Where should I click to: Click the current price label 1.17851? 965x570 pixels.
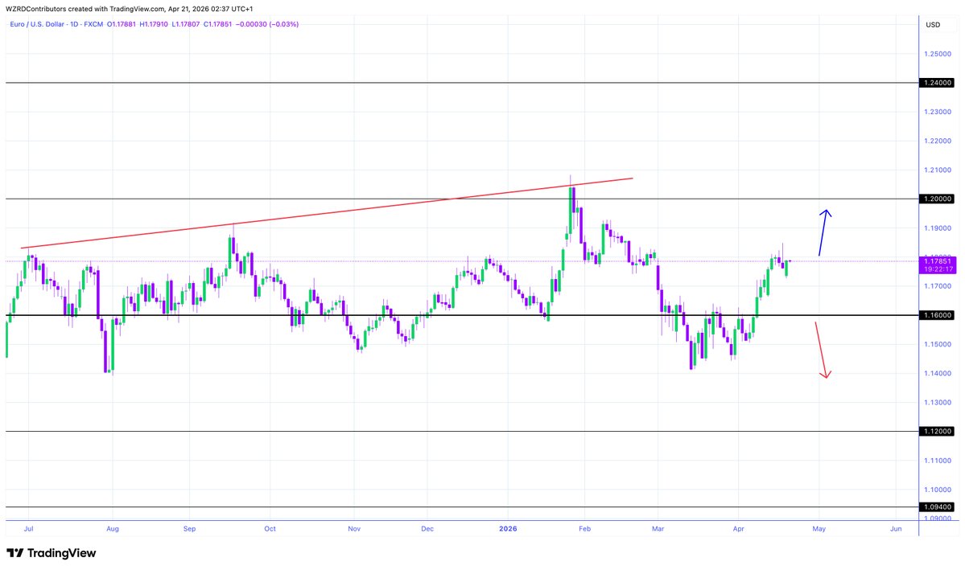pyautogui.click(x=938, y=261)
